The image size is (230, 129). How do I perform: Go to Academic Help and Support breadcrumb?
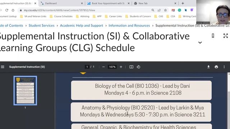point(82,25)
